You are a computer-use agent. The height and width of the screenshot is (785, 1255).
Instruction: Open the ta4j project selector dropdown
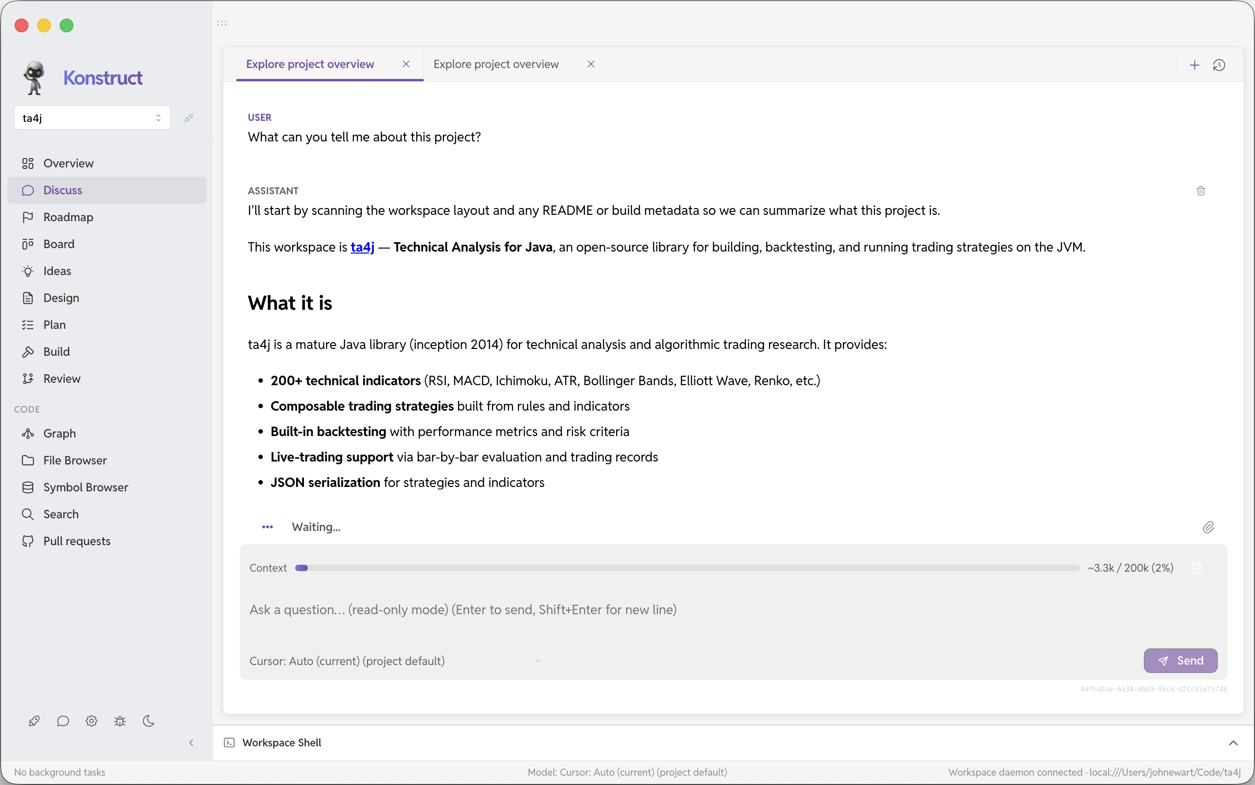93,118
